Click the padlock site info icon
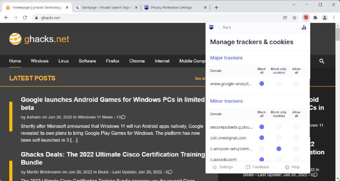This screenshot has width=340, height=181. 37,18
